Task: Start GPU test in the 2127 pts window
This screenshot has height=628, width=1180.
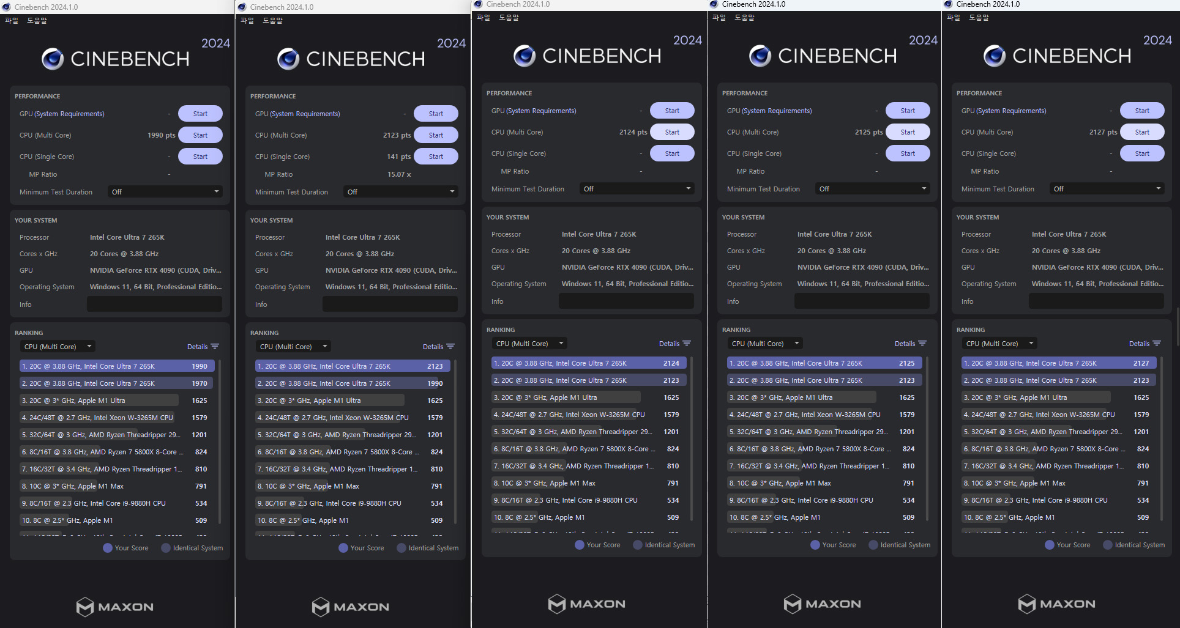Action: pyautogui.click(x=1142, y=111)
